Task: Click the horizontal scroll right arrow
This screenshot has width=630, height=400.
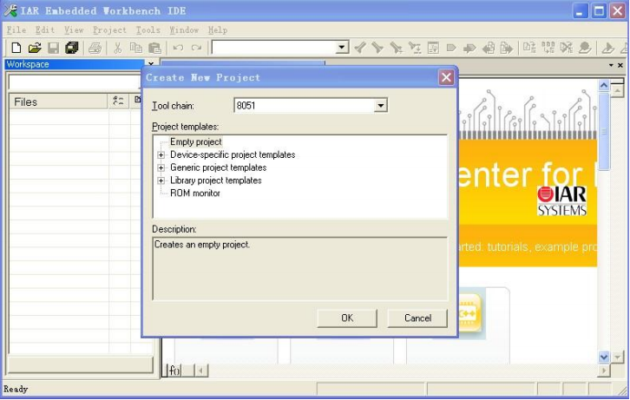Action: [x=603, y=370]
